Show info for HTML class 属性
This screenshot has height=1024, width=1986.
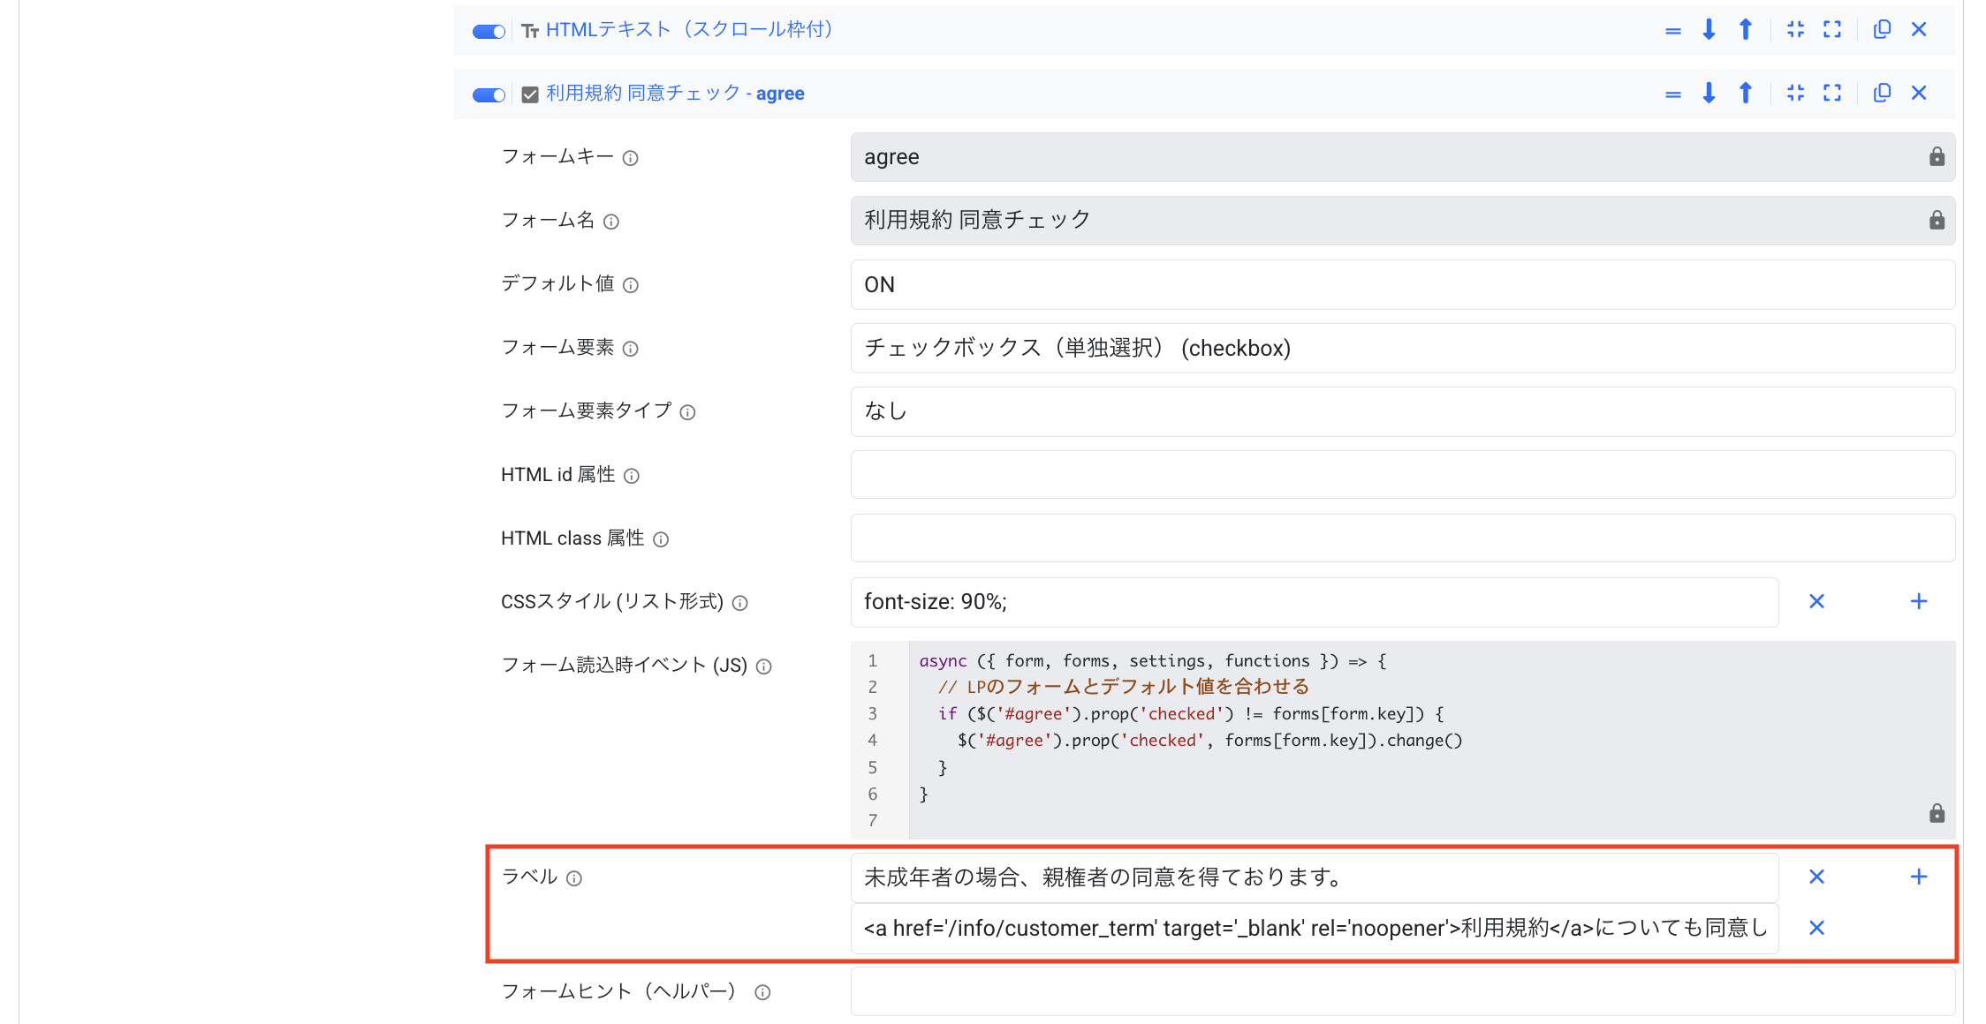[x=661, y=539]
